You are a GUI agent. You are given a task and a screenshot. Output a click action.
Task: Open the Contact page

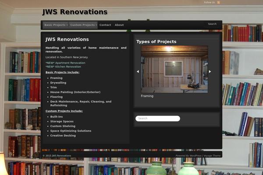(105, 25)
